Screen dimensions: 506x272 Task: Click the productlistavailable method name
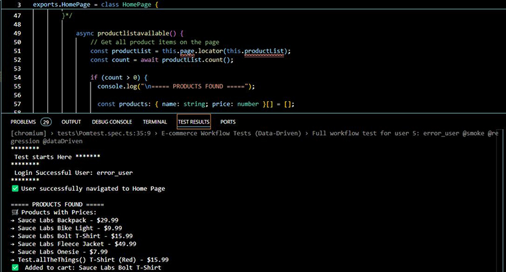pyautogui.click(x=139, y=33)
